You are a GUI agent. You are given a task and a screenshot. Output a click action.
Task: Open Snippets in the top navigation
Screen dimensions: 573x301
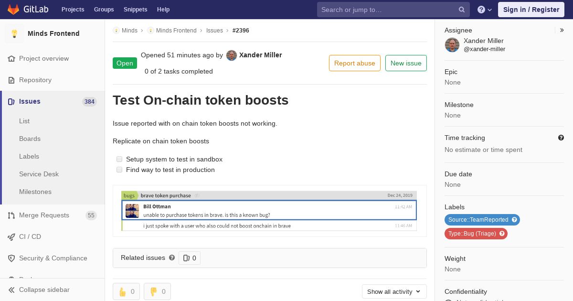coord(135,10)
